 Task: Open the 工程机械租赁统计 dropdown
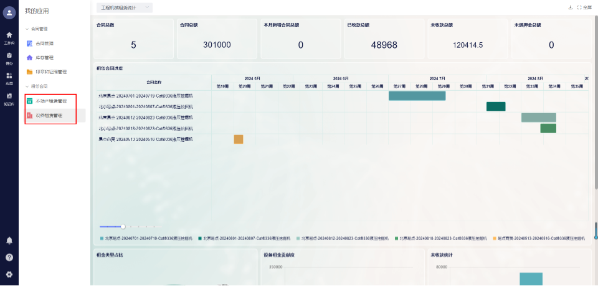(x=125, y=7)
